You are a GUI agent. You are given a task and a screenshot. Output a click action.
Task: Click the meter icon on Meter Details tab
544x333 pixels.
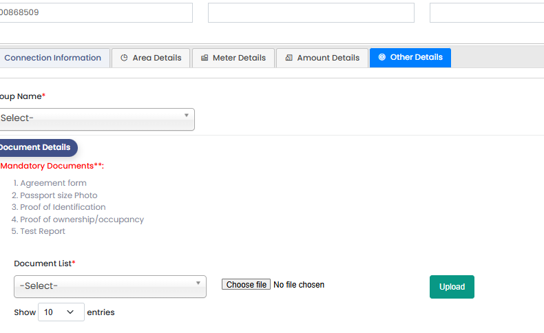click(205, 58)
